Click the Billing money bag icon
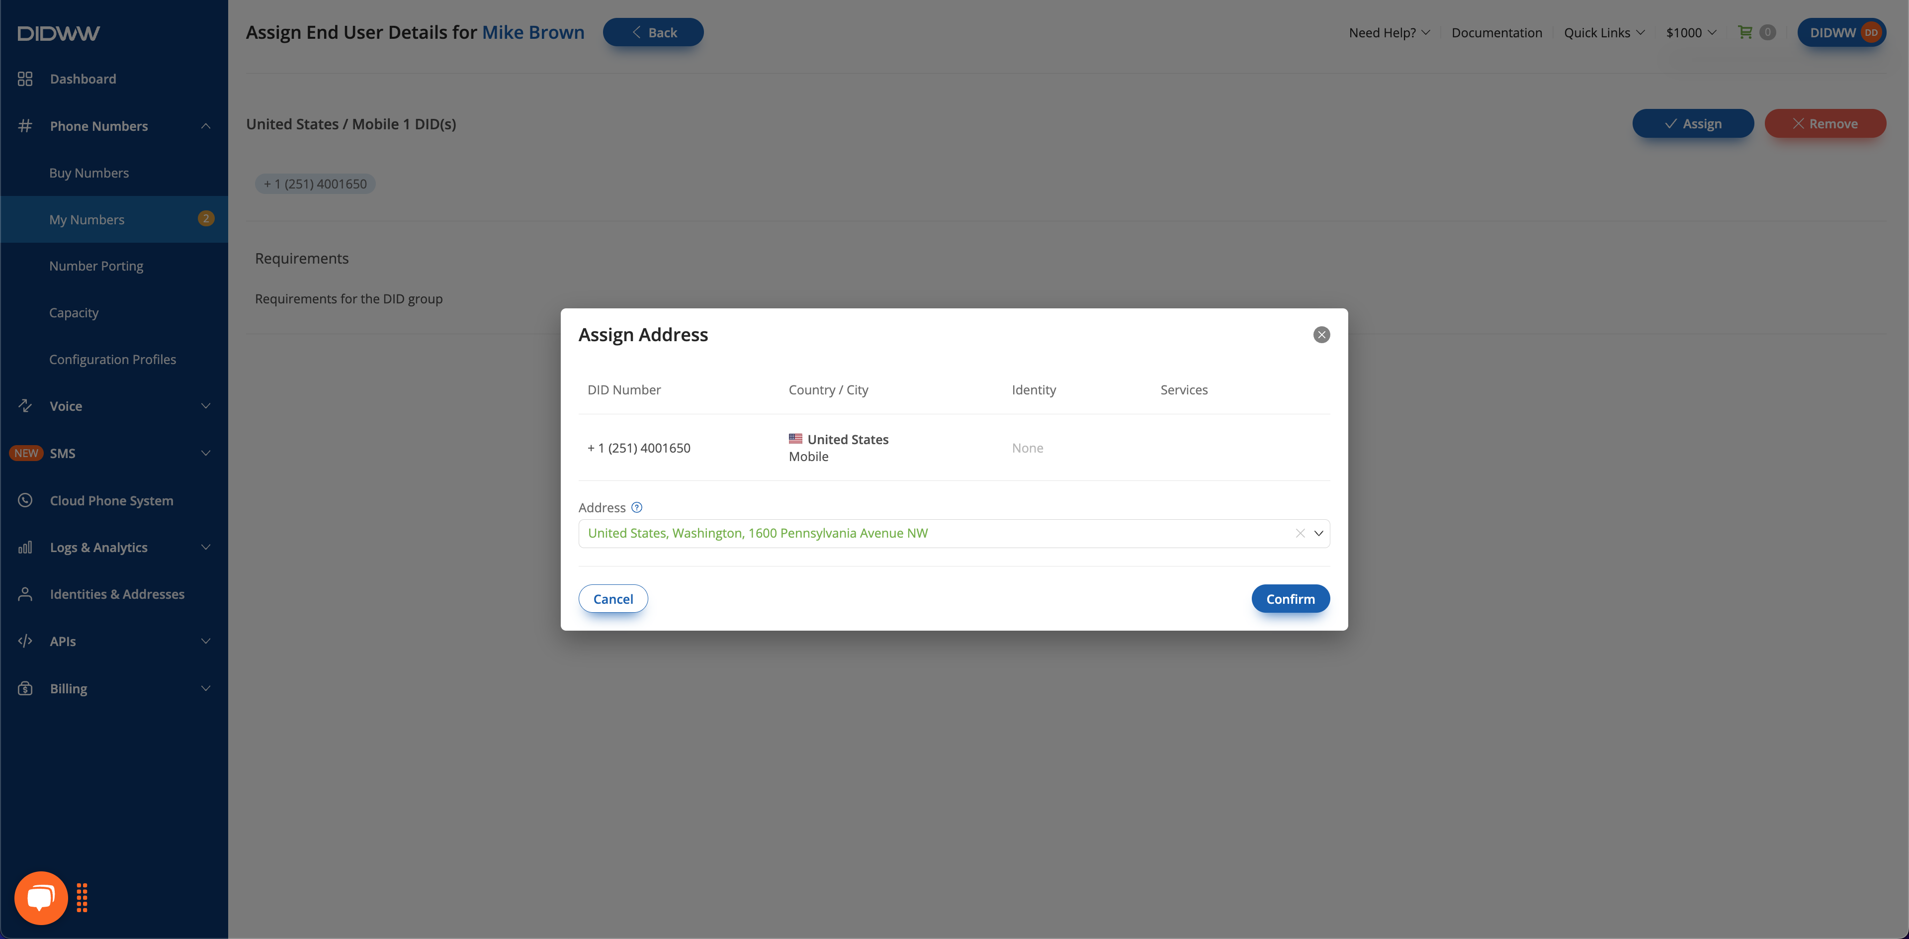Screen dimensions: 1909x939 coord(25,688)
